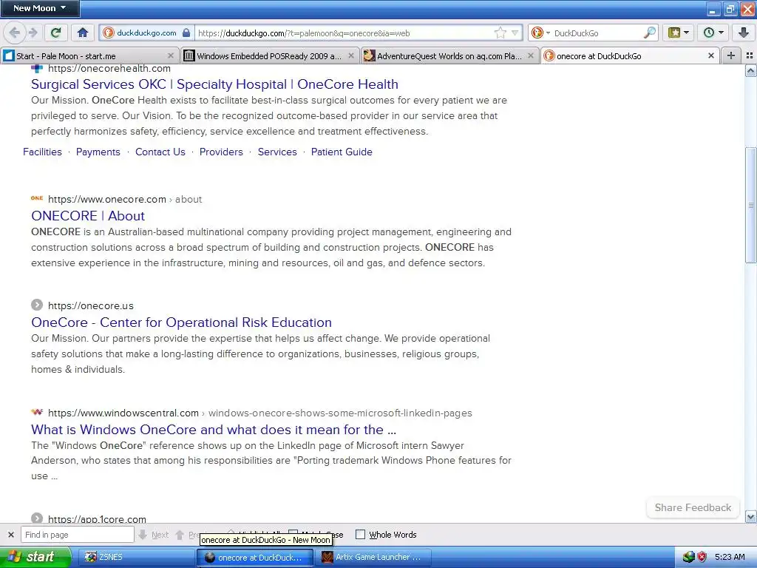Select the onecore at DuckDuckGo tab

tap(630, 55)
